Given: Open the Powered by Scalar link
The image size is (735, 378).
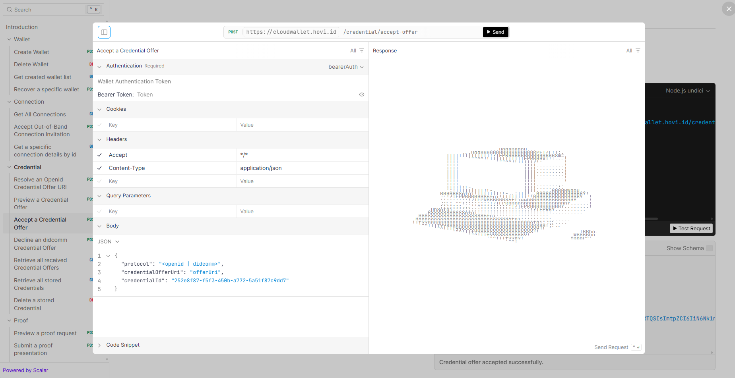Looking at the screenshot, I should point(25,370).
